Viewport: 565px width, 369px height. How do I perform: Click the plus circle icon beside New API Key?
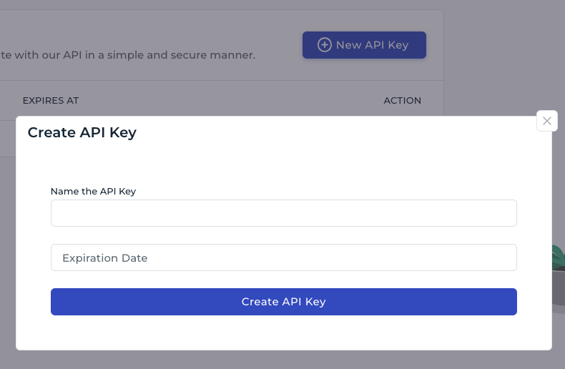point(324,44)
